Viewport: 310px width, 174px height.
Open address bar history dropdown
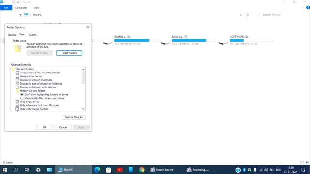241,15
